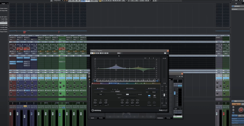Click the red Control Room level knob

click(241, 110)
